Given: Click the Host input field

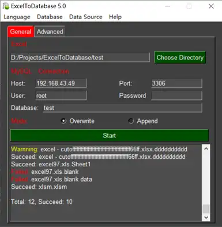Looking at the screenshot, I should pyautogui.click(x=61, y=83).
